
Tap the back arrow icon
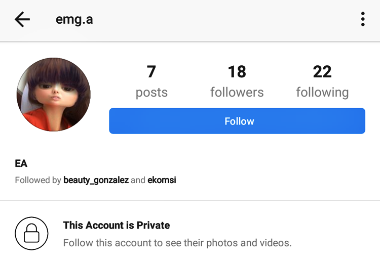pyautogui.click(x=22, y=20)
